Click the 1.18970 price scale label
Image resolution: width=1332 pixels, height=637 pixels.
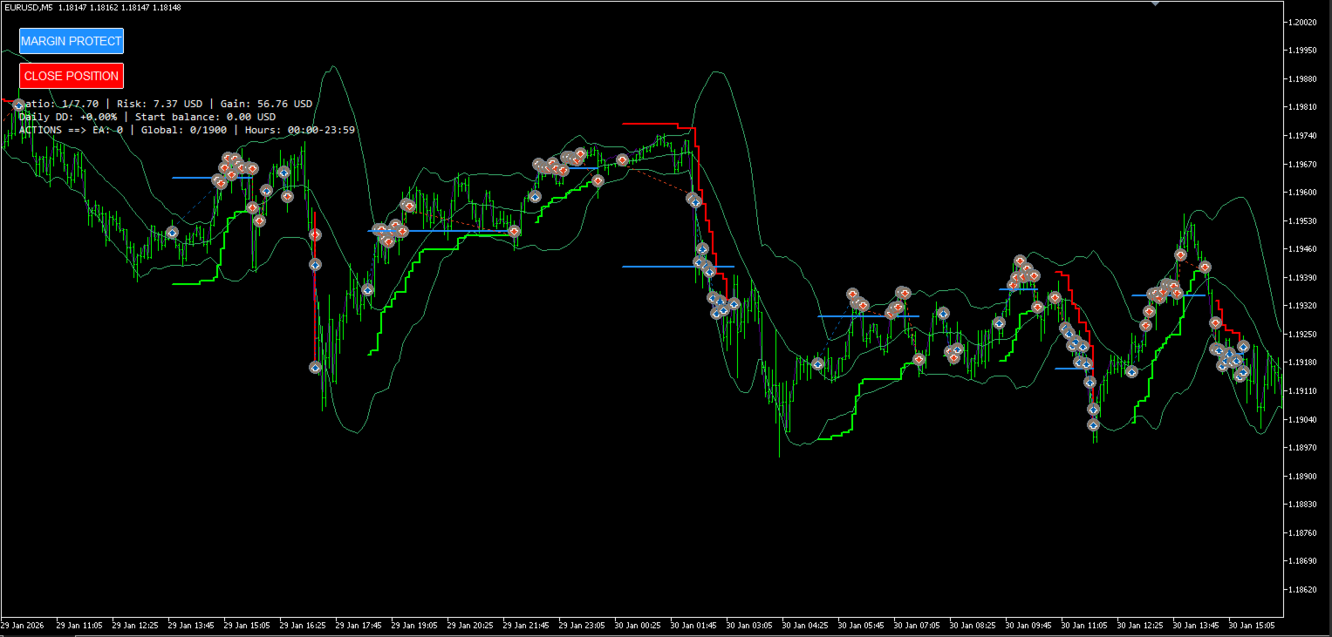point(1301,448)
